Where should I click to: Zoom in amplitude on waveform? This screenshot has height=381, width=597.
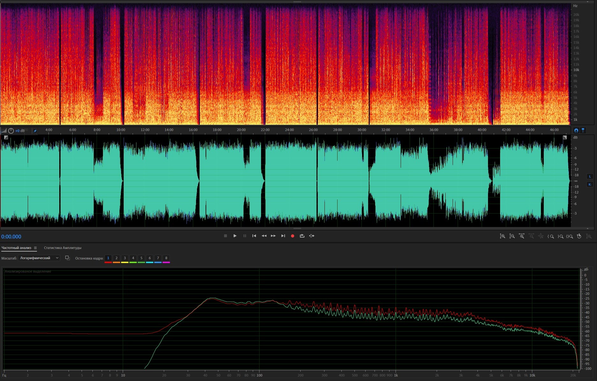click(x=502, y=236)
